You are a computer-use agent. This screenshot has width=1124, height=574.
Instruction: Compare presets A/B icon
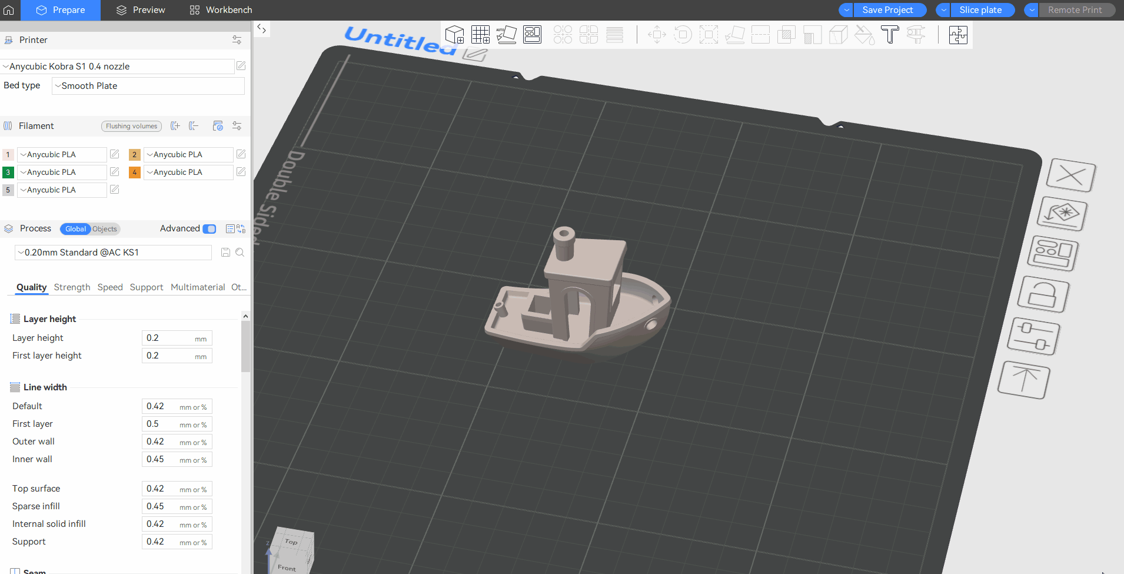(241, 229)
